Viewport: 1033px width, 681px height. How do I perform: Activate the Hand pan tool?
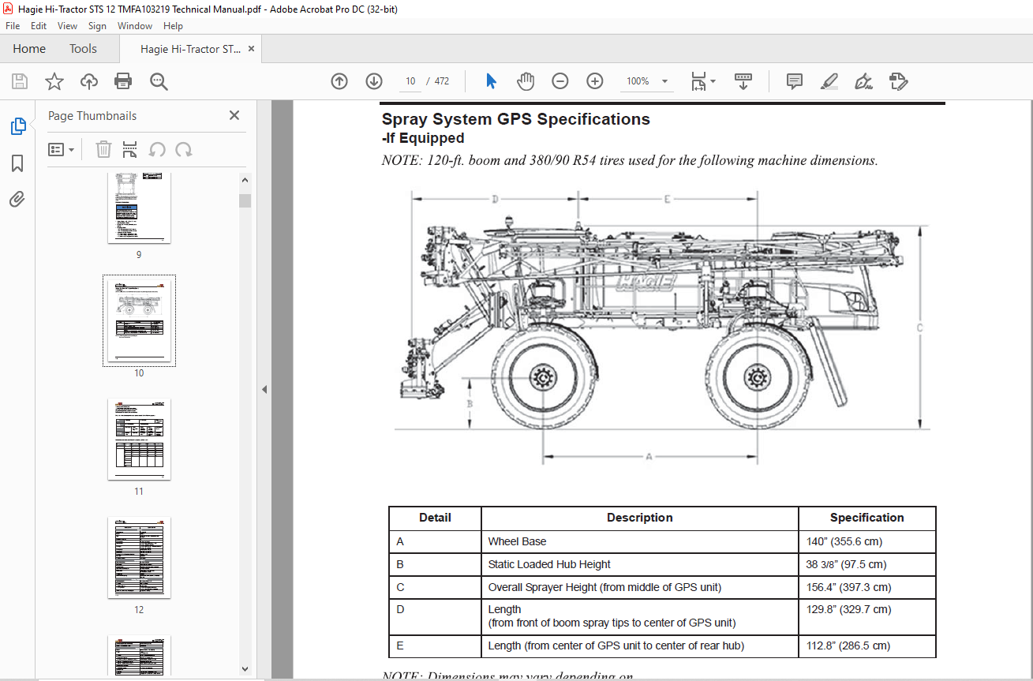(x=526, y=81)
